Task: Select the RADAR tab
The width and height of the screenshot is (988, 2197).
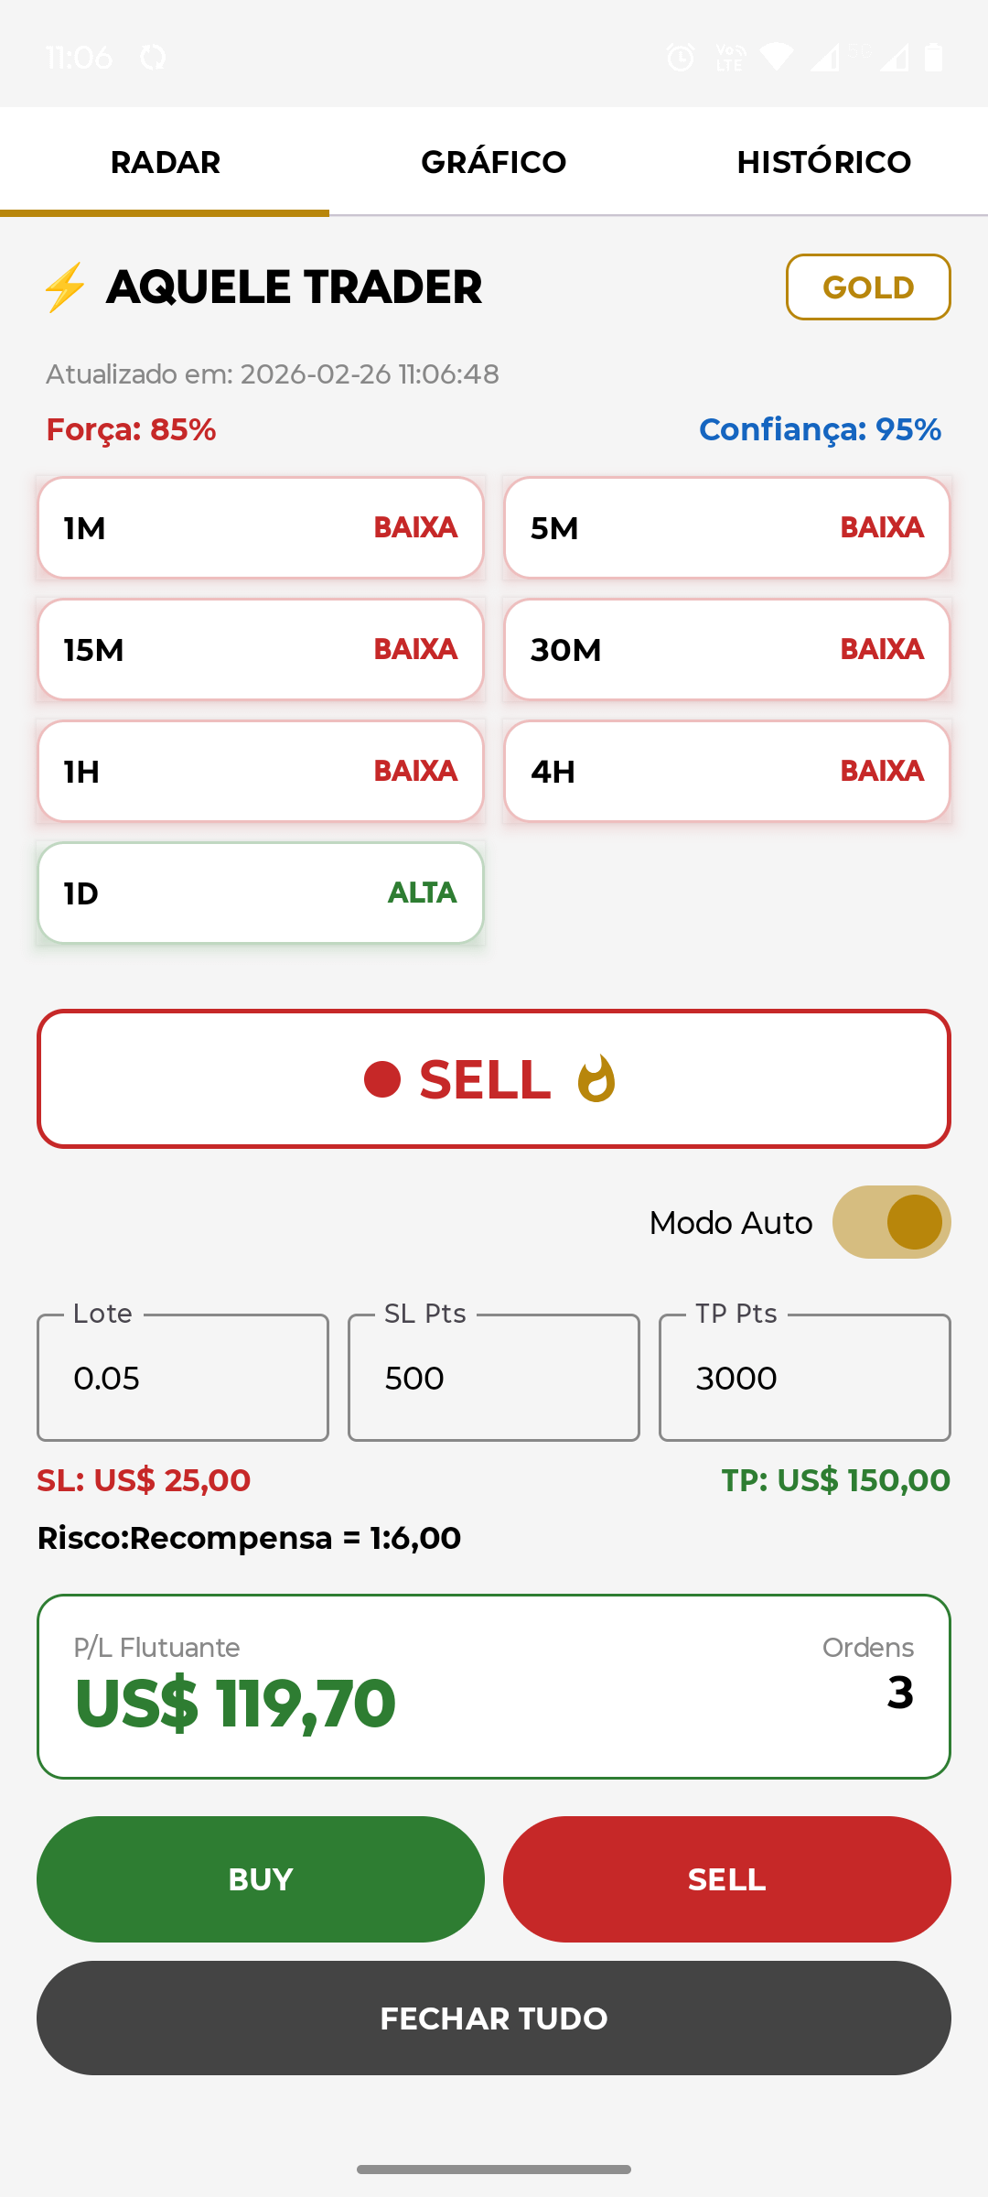Action: pyautogui.click(x=165, y=162)
